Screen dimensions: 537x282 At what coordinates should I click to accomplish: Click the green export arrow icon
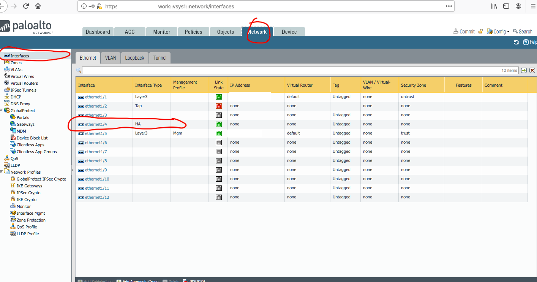[524, 70]
